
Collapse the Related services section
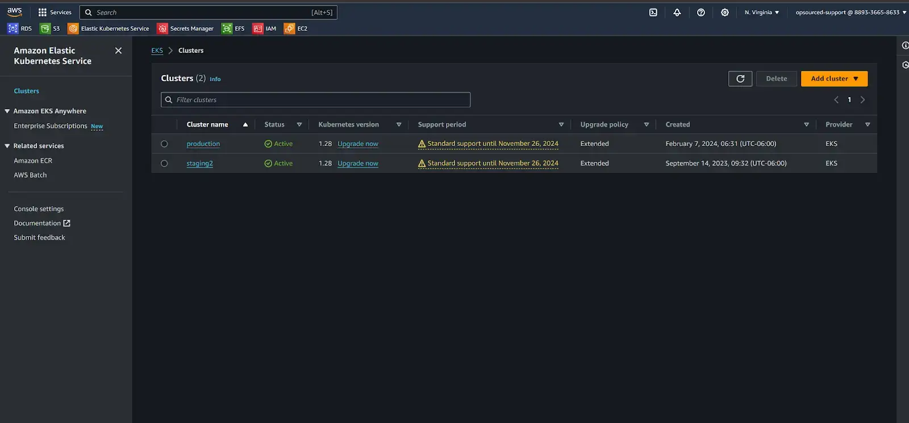point(7,146)
